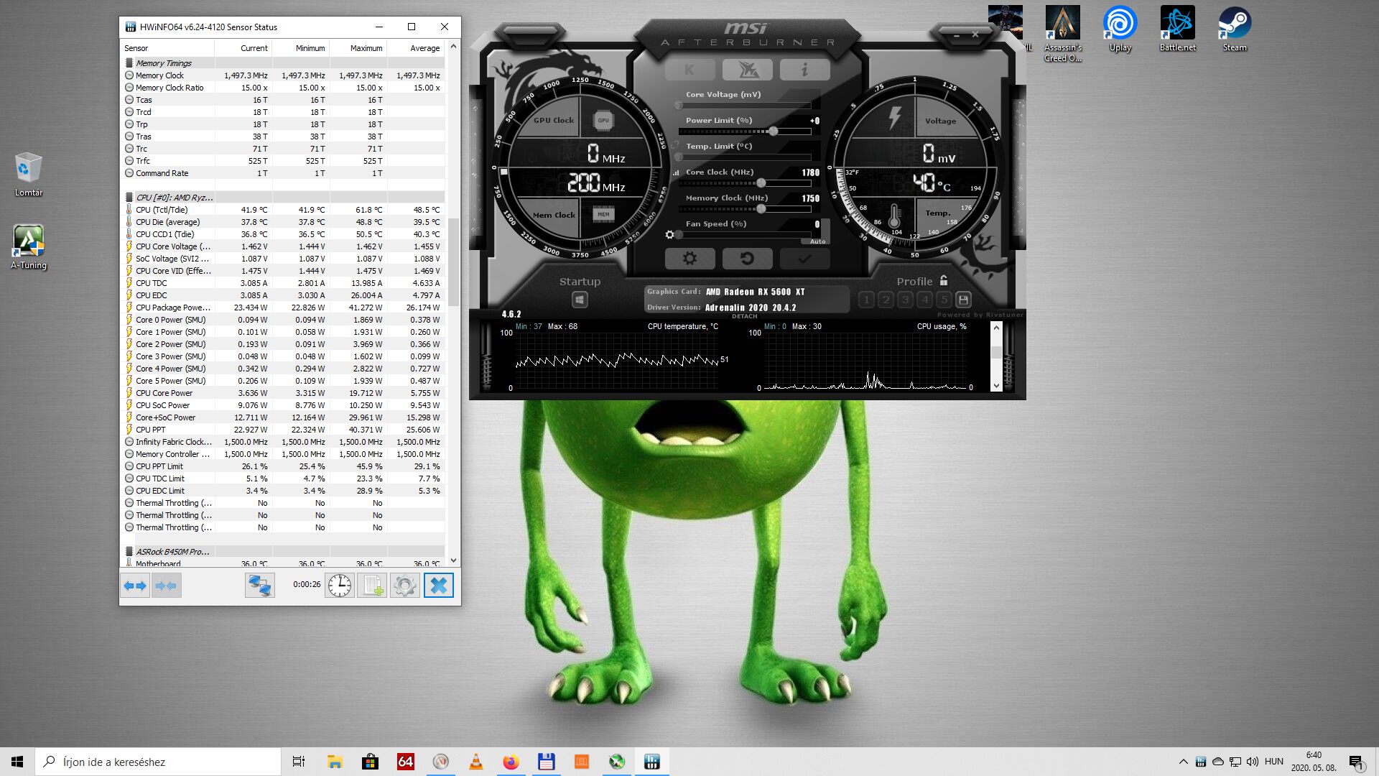Image resolution: width=1379 pixels, height=776 pixels.
Task: Select Afterburner profile slot 1
Action: [866, 300]
